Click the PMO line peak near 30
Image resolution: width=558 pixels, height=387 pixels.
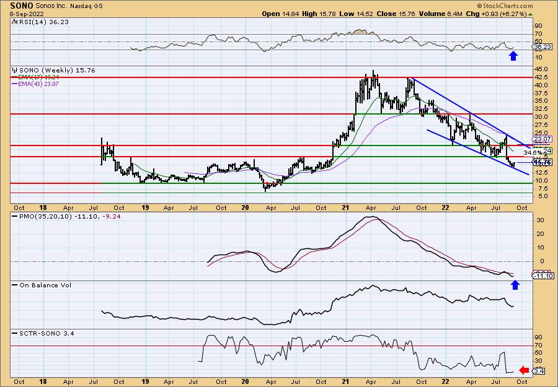click(372, 217)
